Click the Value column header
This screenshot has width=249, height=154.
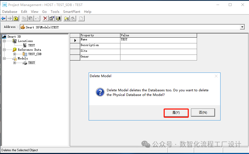(x=159, y=35)
